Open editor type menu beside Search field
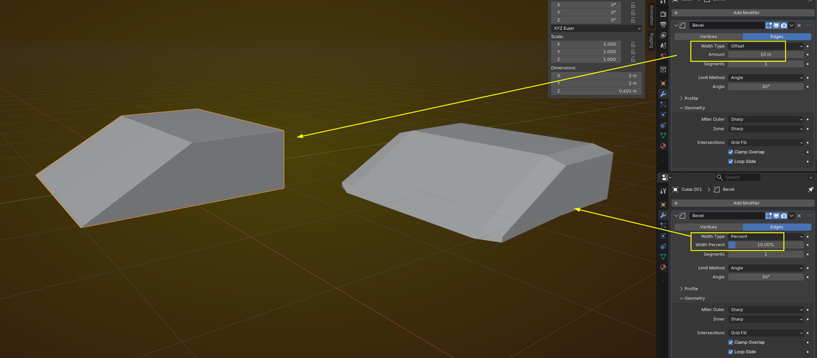 pos(667,177)
